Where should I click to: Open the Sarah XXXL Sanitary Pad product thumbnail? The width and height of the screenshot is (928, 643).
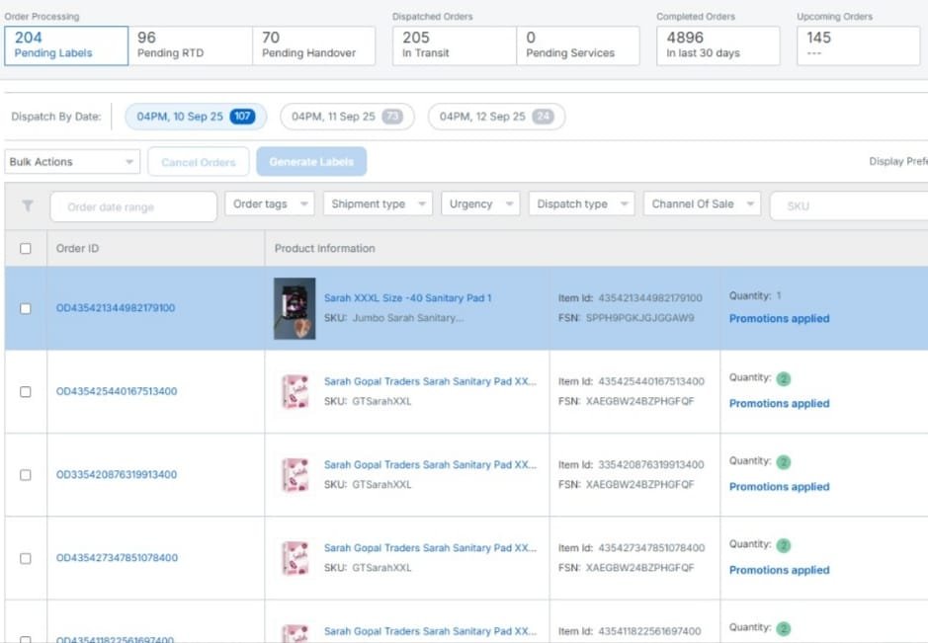point(295,308)
